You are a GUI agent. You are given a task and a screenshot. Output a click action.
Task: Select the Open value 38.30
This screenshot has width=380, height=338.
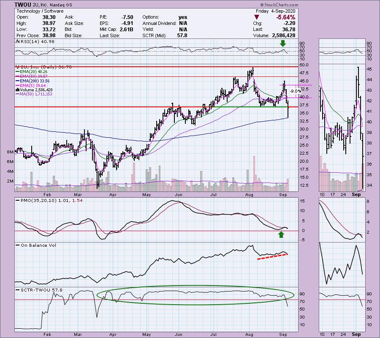pos(49,17)
